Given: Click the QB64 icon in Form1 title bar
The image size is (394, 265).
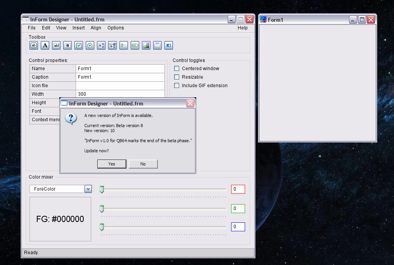Looking at the screenshot, I should click(x=263, y=20).
